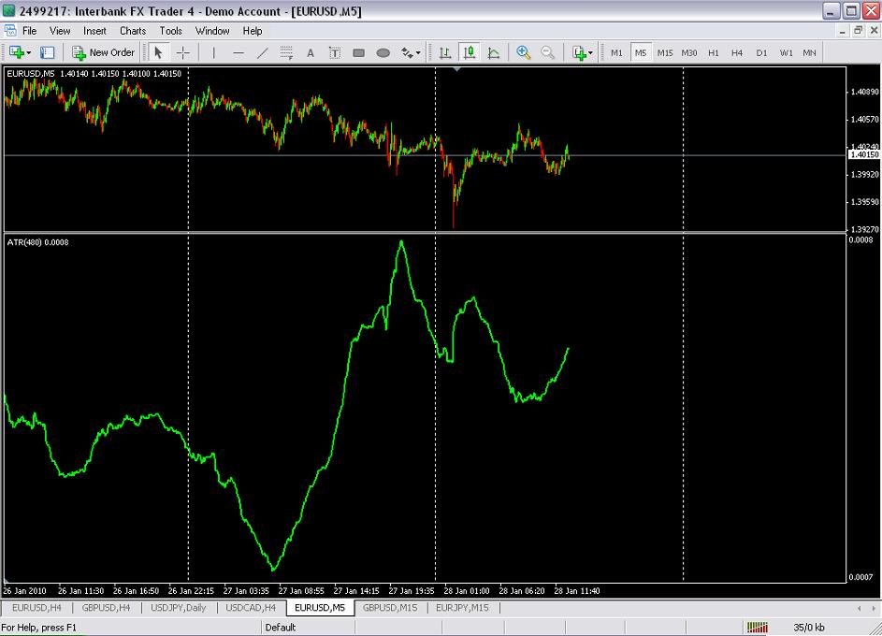
Task: Switch chart to bar chart mode
Action: point(445,52)
